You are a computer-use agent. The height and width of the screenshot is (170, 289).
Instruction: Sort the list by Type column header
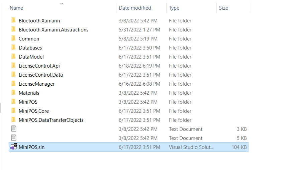[174, 8]
